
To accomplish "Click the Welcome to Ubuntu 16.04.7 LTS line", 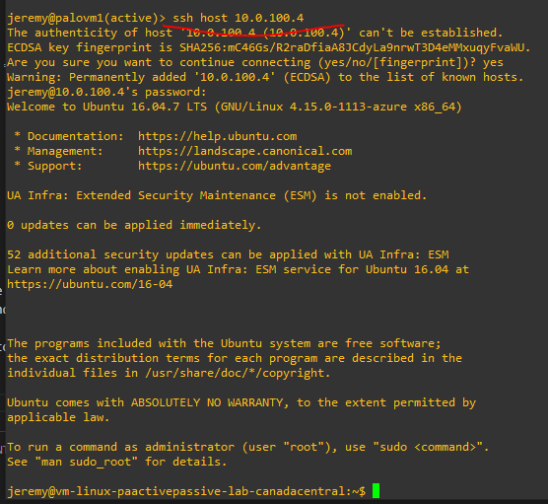I will pos(235,107).
